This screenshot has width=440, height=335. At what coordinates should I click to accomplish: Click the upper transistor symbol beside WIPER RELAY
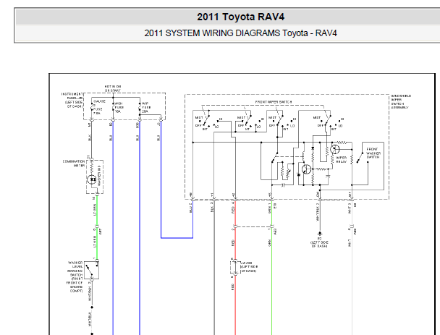(x=334, y=149)
